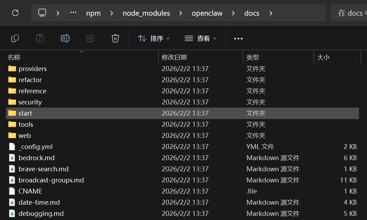367x220 pixels.
Task: Click the chevron between npm and node_modules
Action: tap(111, 13)
